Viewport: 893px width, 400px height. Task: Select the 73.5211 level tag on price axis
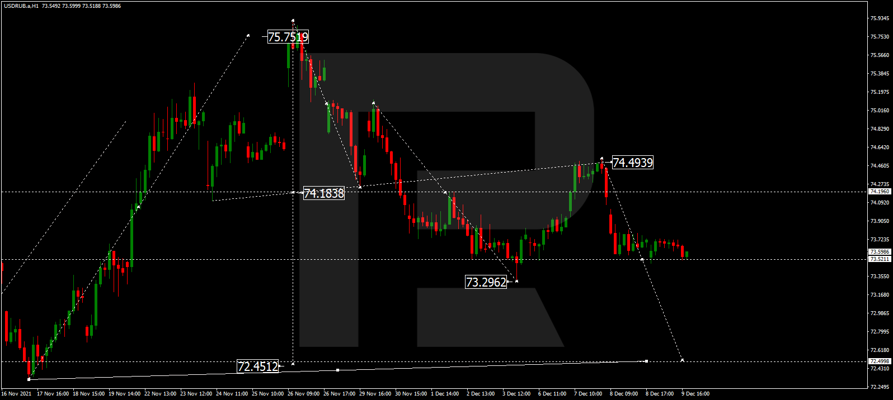tap(879, 259)
